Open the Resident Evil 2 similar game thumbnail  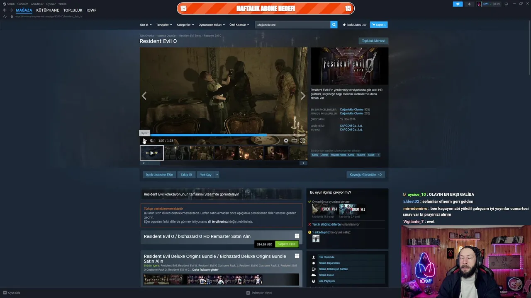[x=352, y=209]
